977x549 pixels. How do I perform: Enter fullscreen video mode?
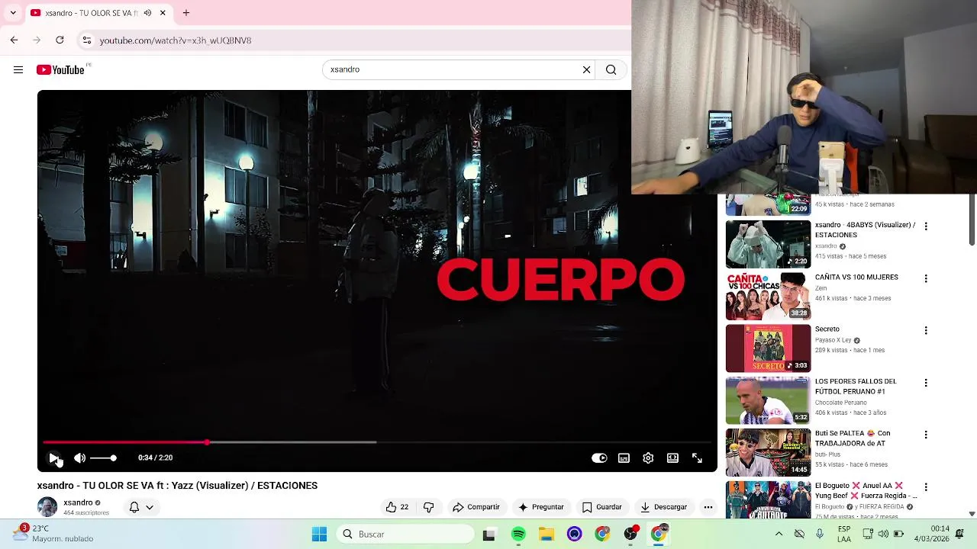point(697,458)
